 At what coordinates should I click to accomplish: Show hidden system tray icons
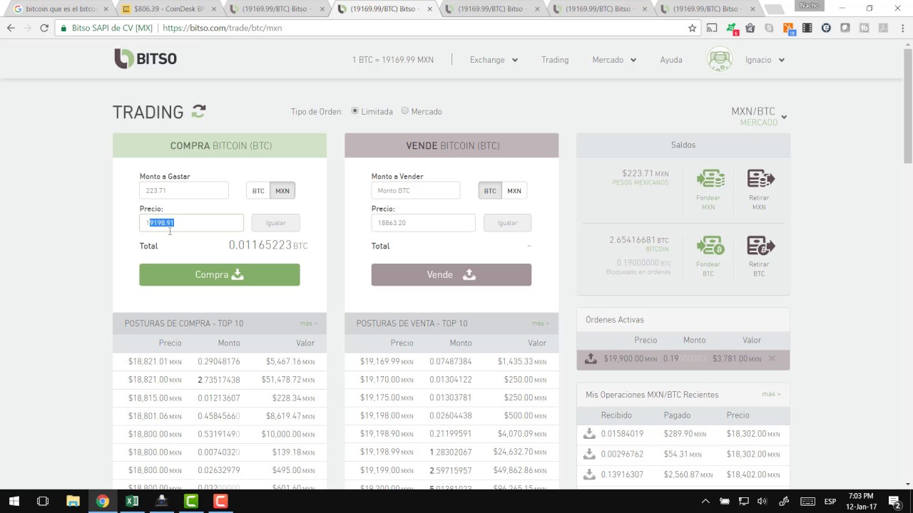[705, 501]
